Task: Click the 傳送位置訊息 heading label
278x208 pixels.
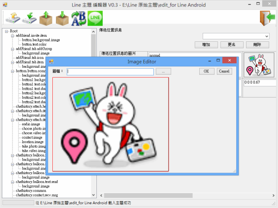Action: [110, 30]
